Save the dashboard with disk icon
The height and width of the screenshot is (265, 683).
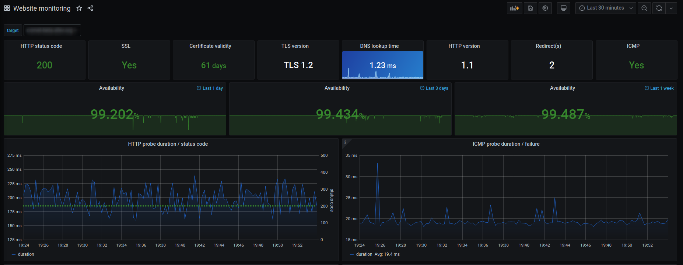530,8
